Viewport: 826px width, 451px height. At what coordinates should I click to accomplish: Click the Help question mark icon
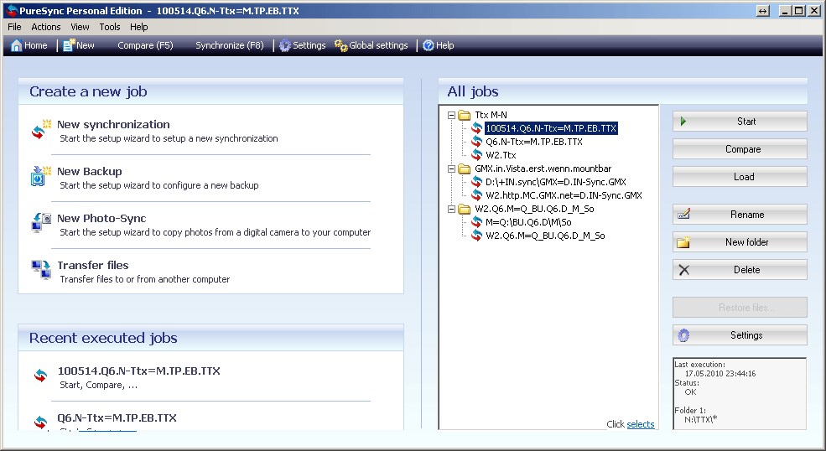429,45
